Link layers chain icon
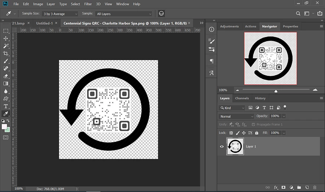 (x=268, y=187)
